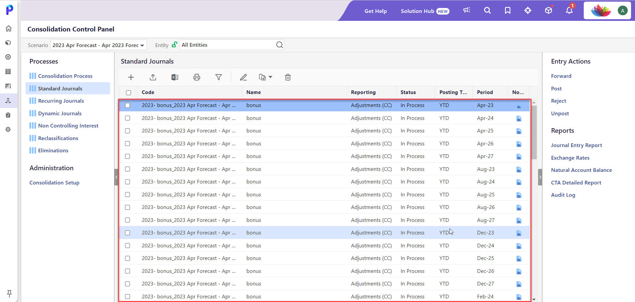Check the Dec-24 journal row checkbox

[128, 246]
